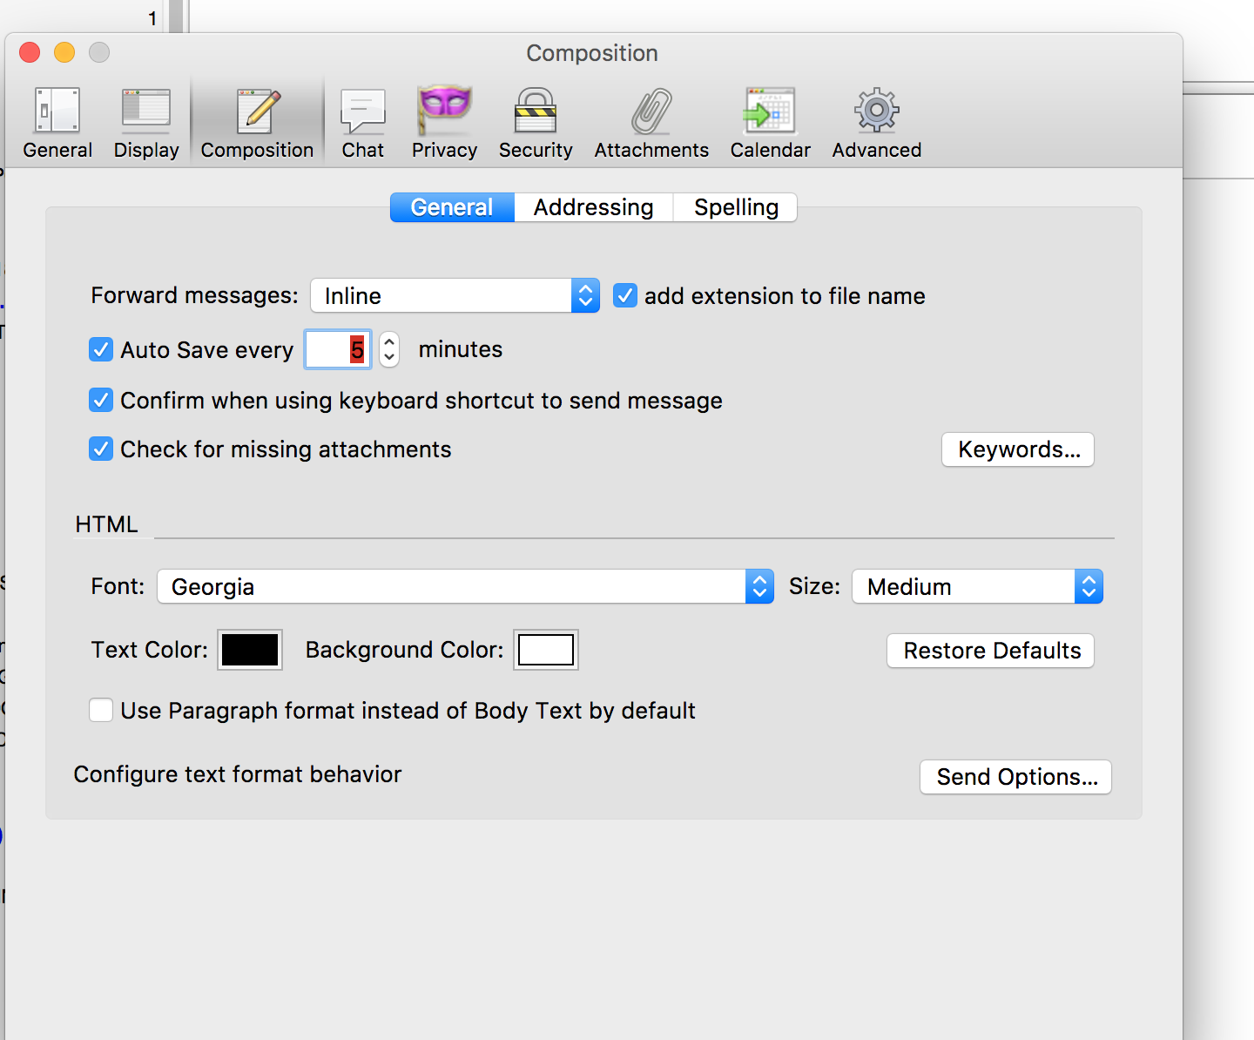
Task: Toggle Check for missing attachments
Action: (x=101, y=449)
